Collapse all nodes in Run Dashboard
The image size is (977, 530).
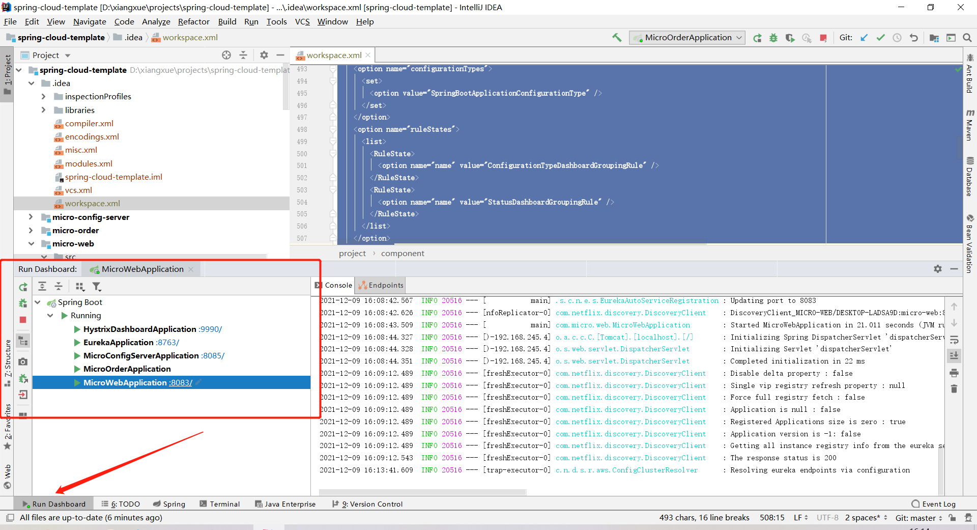pyautogui.click(x=59, y=287)
